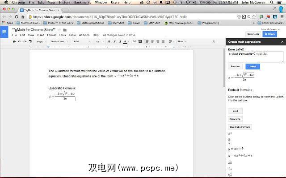Click the Bold prebuilt formula button
286x178 pixels.
click(x=236, y=111)
